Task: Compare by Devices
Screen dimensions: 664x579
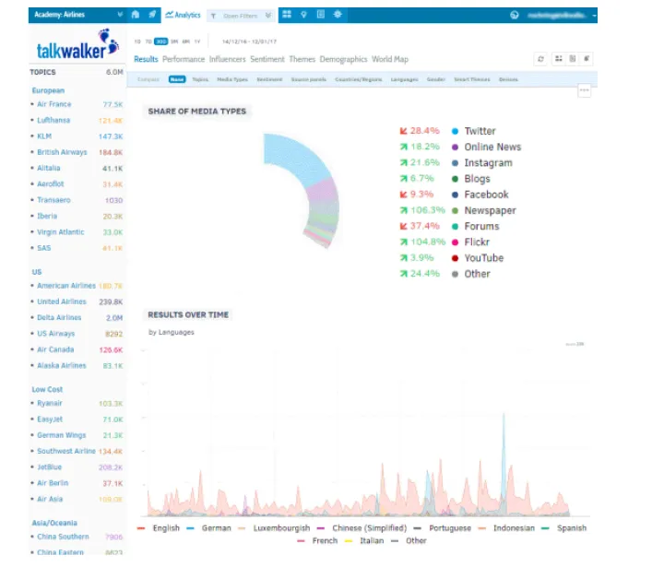Action: coord(508,79)
